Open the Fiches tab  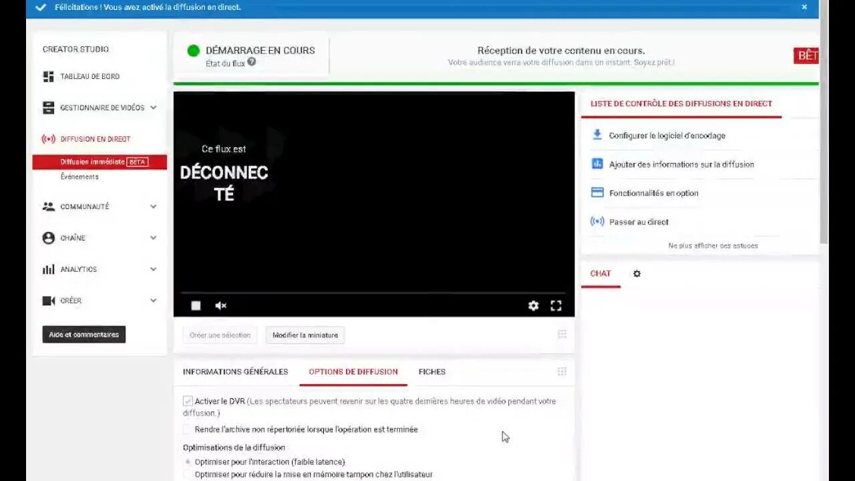[x=432, y=372]
